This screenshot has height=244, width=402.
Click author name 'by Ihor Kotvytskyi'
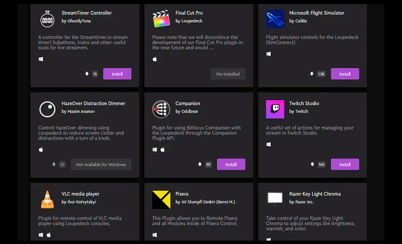coord(79,202)
